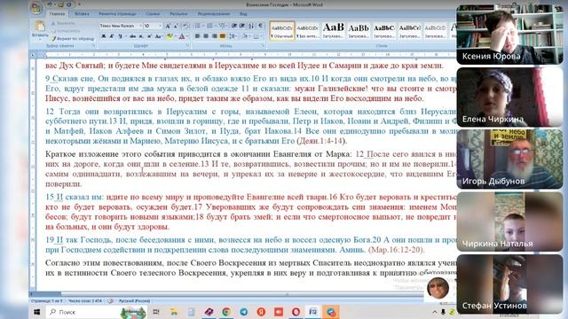Open Telegram from the taskbar
568x319 pixels.
[x=244, y=312]
